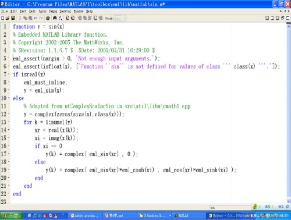Viewport: 291px width, 220px height.
Task: Click the 'else' keyword on line 10
Action: click(19, 98)
